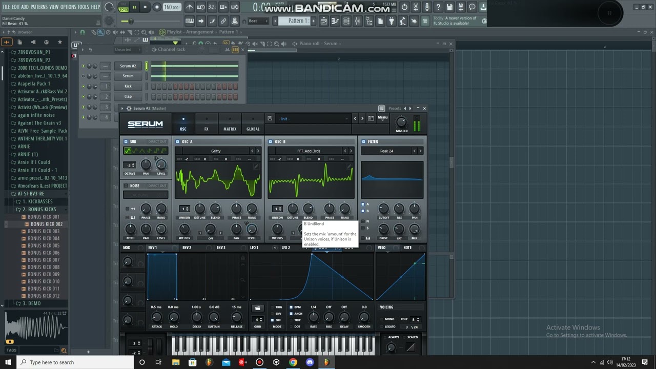Image resolution: width=656 pixels, height=369 pixels.
Task: Click the OSC A UNISON stepper
Action: (184, 209)
